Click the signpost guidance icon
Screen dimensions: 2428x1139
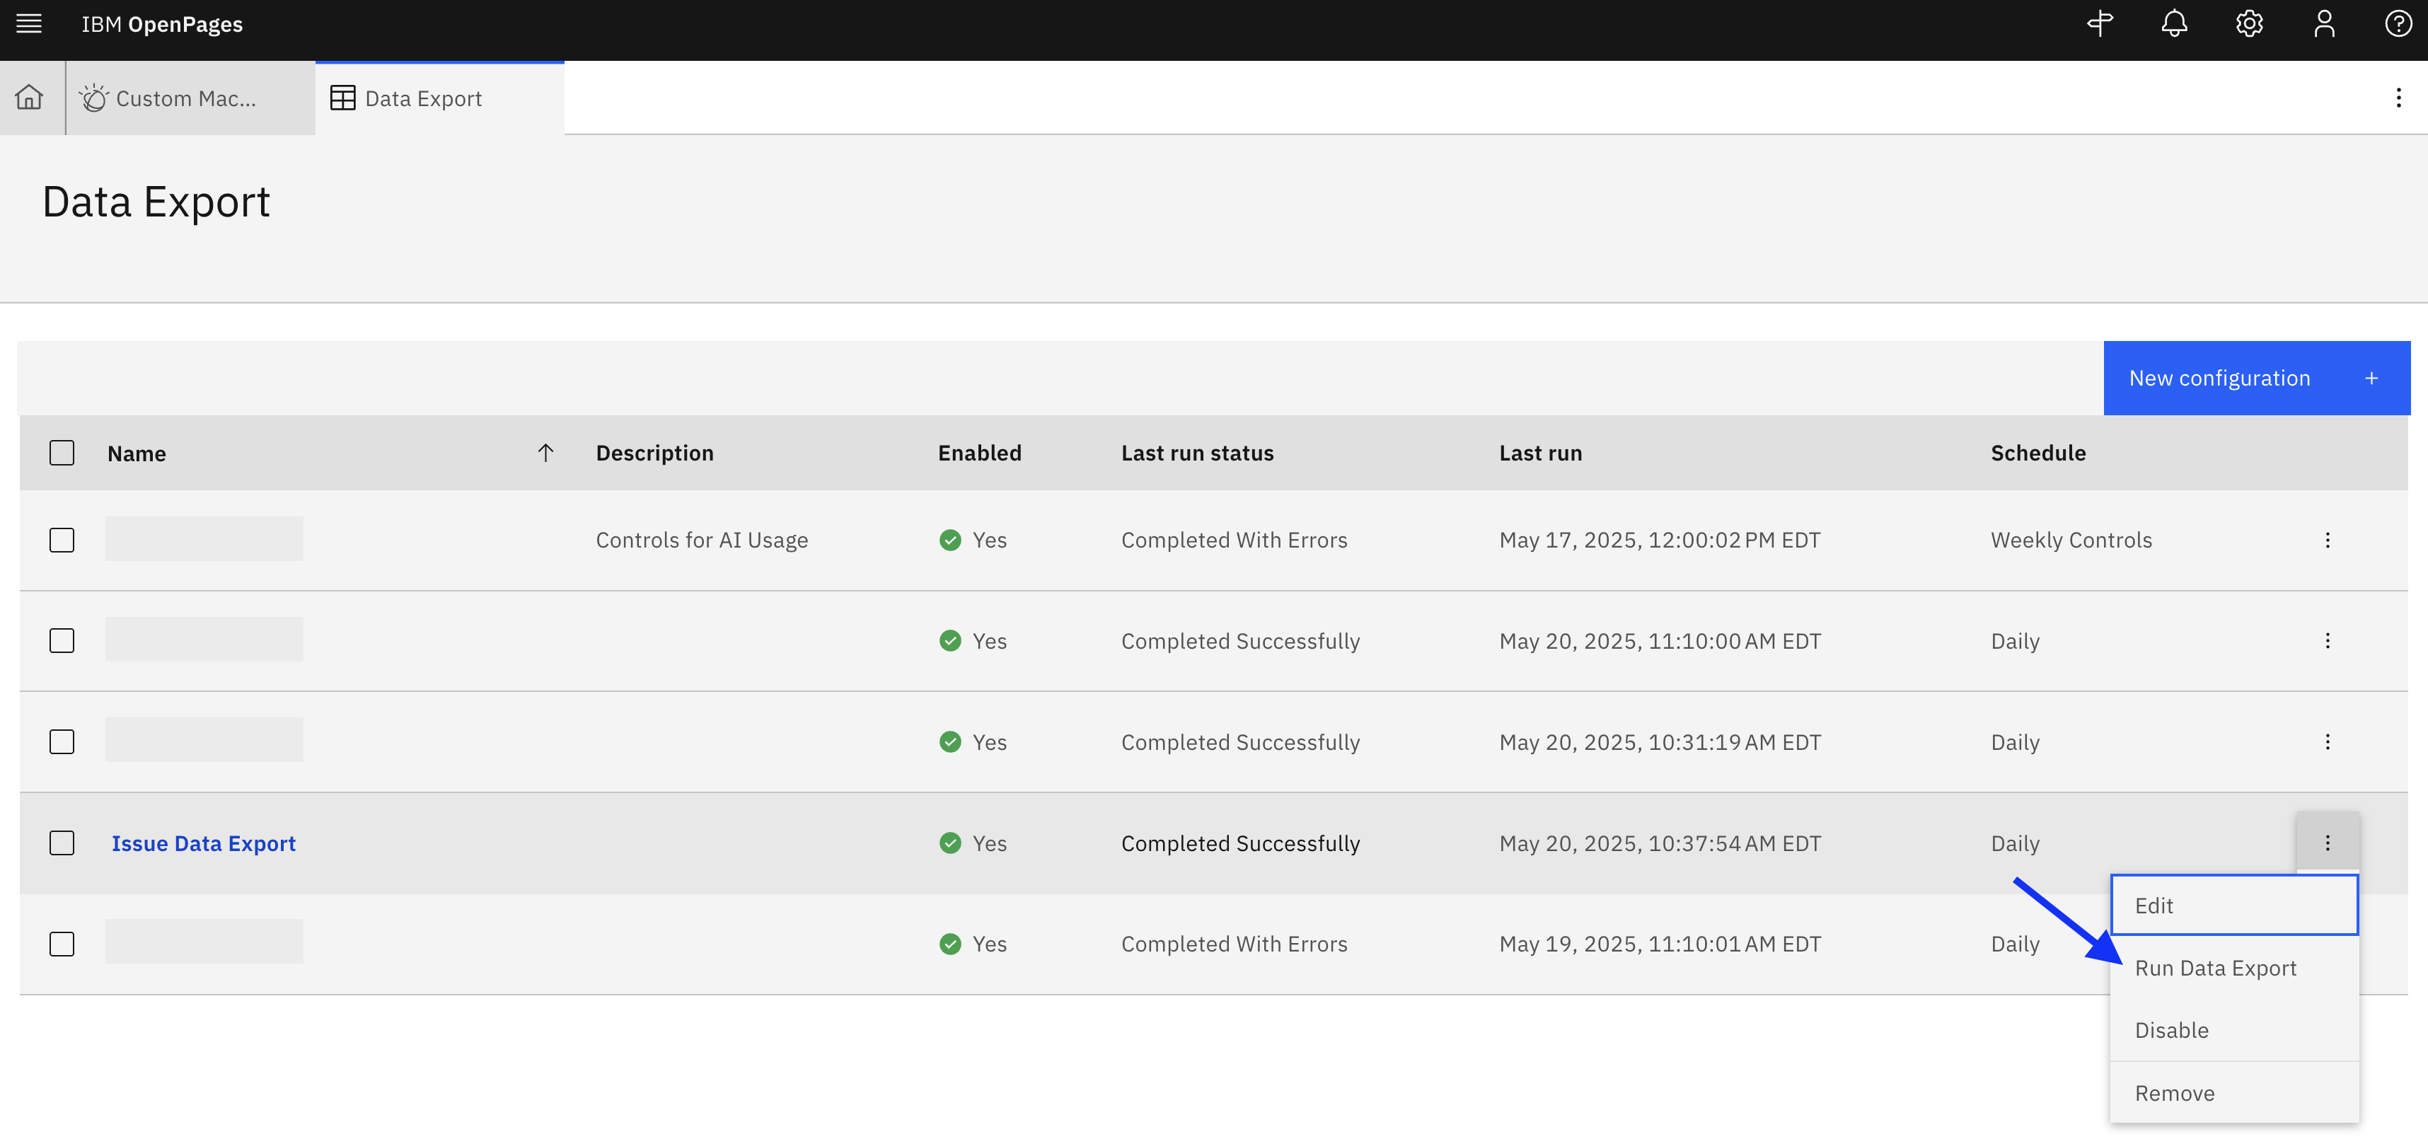(2100, 23)
